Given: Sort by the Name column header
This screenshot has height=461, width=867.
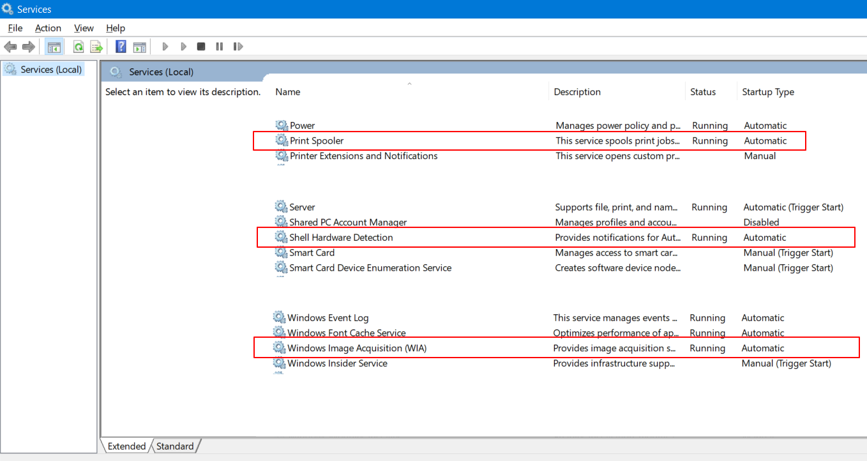Looking at the screenshot, I should (288, 92).
